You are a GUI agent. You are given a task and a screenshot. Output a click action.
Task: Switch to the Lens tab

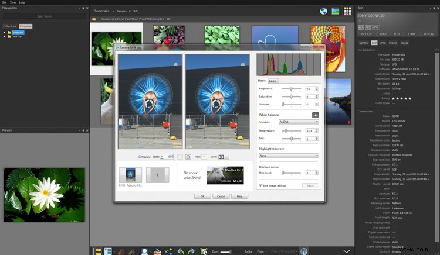pos(272,81)
